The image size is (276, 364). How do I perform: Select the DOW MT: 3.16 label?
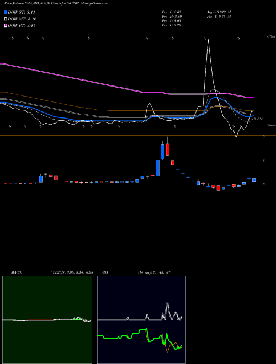(x=22, y=19)
